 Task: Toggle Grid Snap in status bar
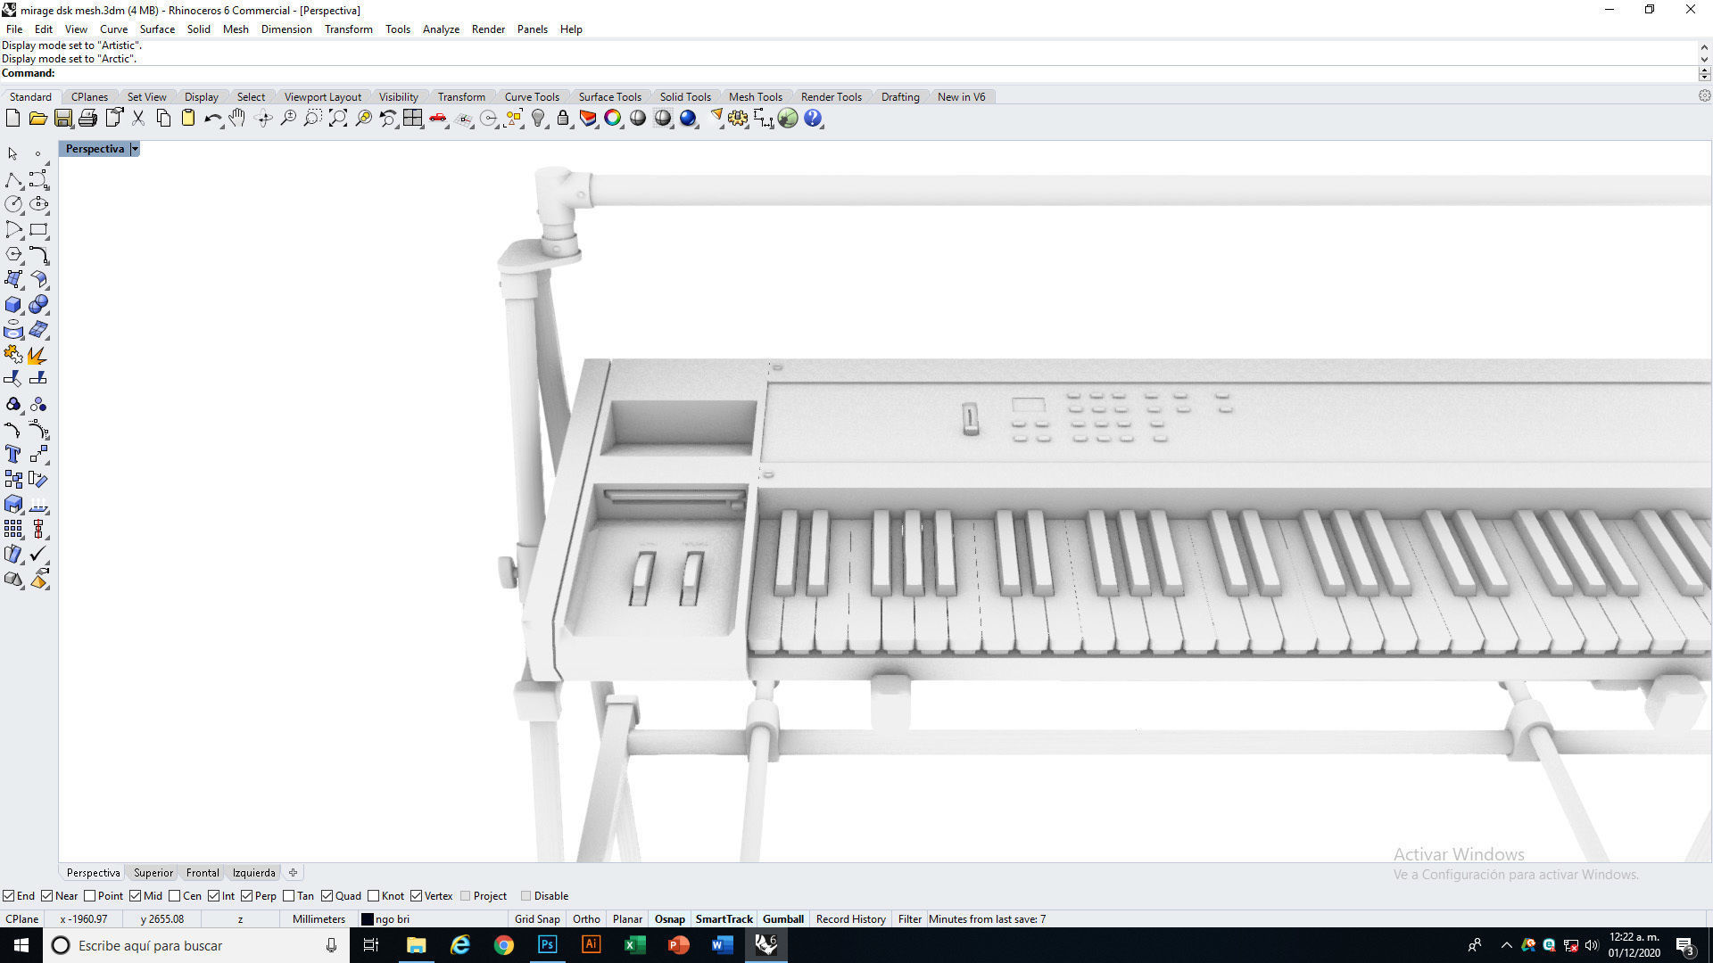537,919
